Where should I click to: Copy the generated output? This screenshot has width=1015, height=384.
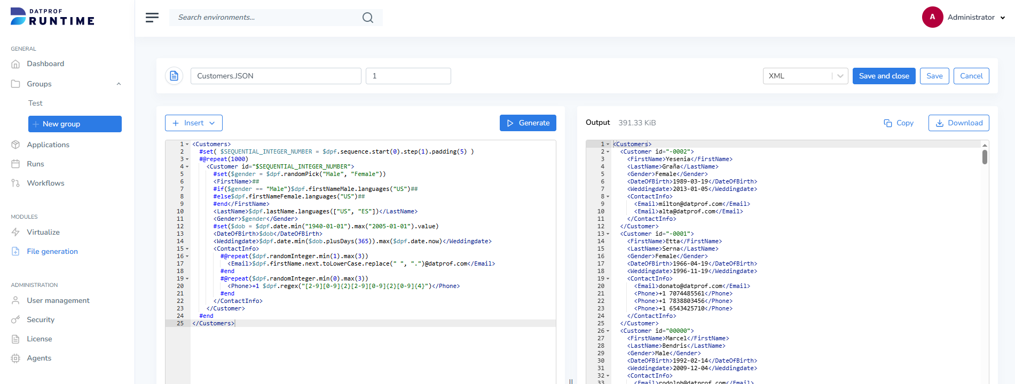pyautogui.click(x=899, y=123)
